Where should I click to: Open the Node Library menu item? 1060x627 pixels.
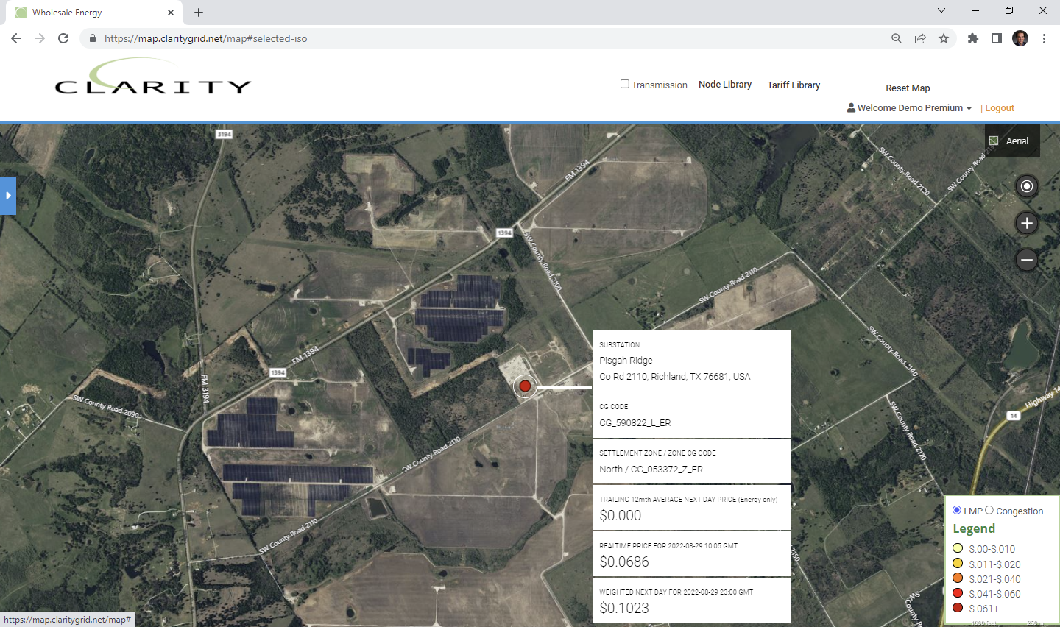(x=725, y=85)
